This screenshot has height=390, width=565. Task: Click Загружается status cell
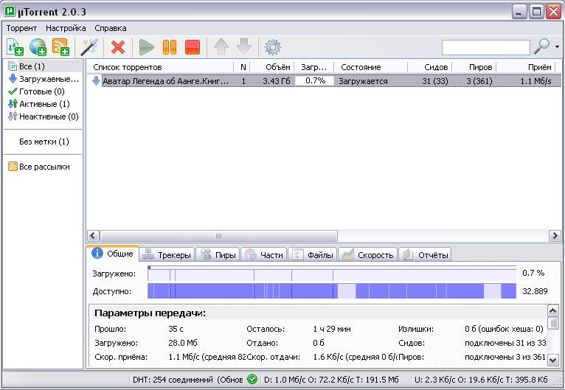363,81
